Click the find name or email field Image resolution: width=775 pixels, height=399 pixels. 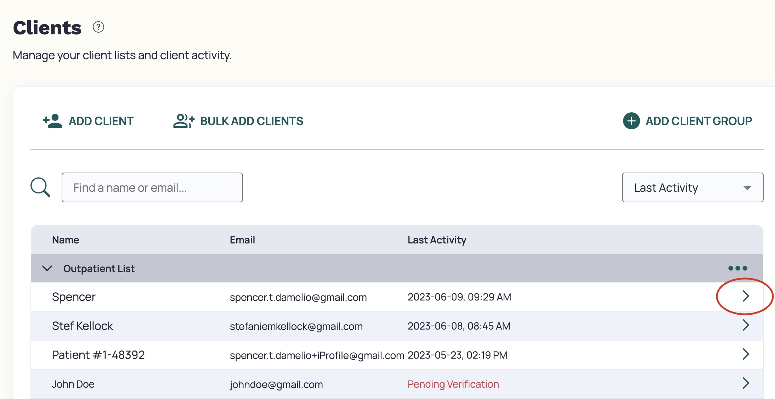(x=152, y=187)
